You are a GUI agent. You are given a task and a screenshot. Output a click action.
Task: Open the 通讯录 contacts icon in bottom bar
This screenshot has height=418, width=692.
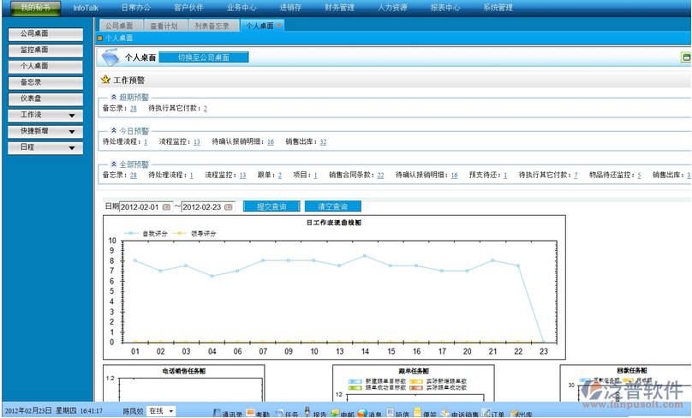[x=216, y=413]
